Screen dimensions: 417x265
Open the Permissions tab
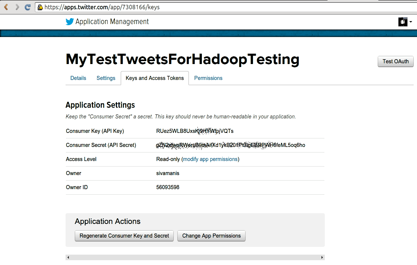pyautogui.click(x=208, y=78)
